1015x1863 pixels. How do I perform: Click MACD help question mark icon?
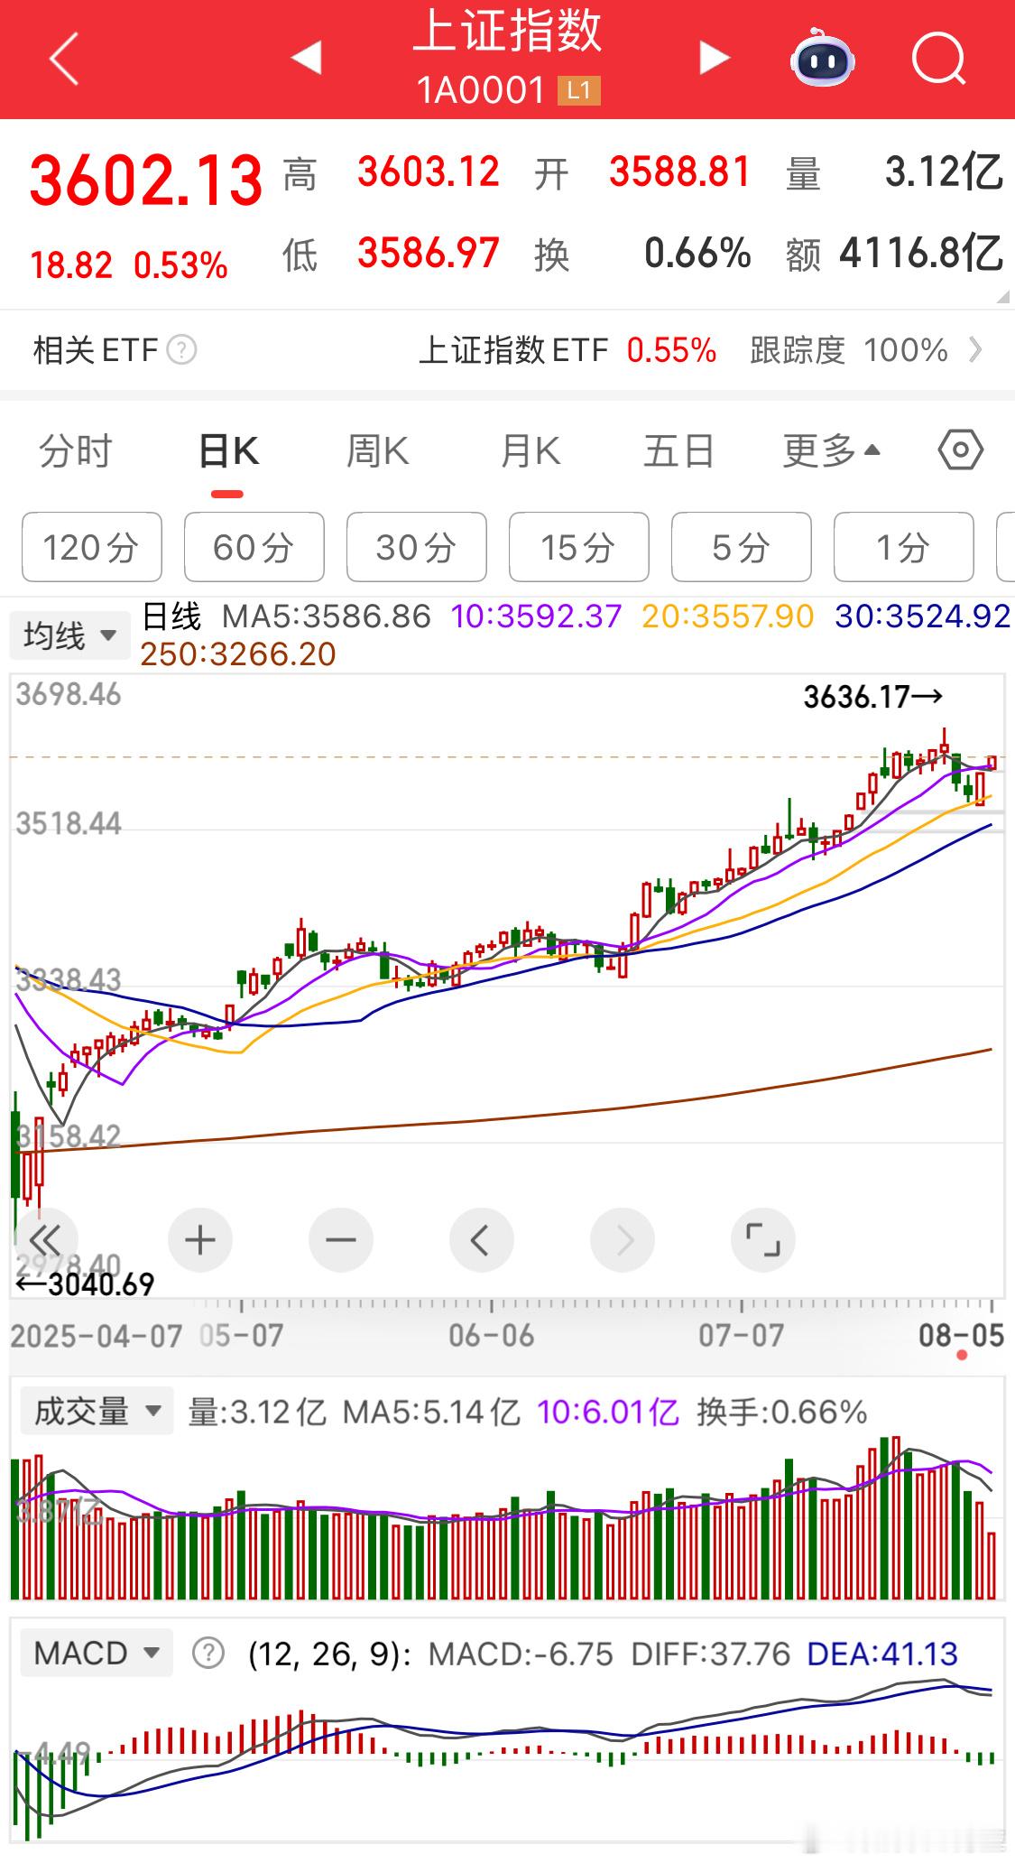click(x=208, y=1653)
